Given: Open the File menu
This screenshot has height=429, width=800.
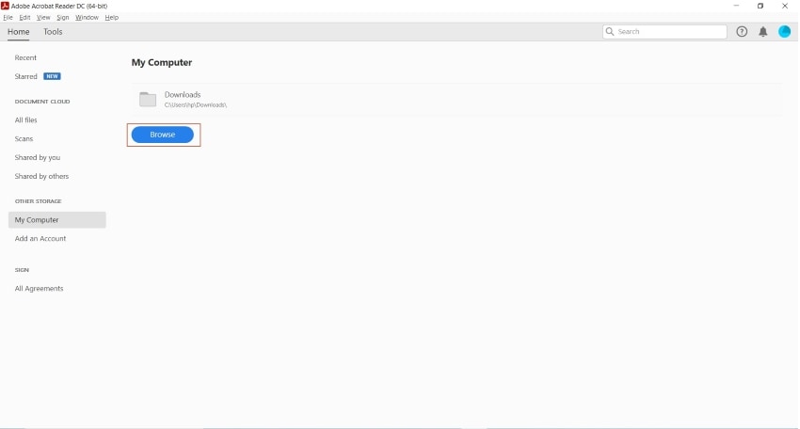Looking at the screenshot, I should [x=8, y=17].
